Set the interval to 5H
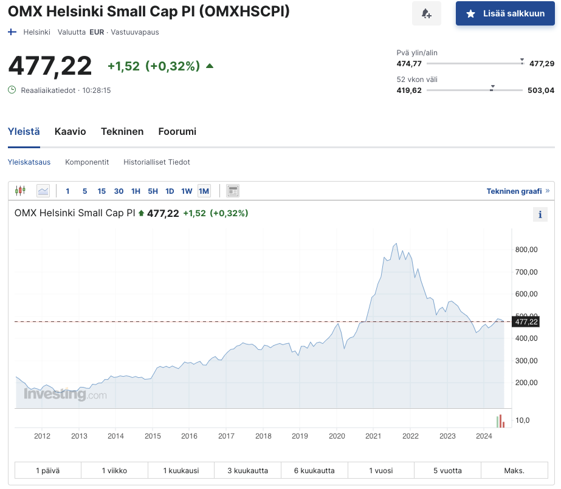561x489 pixels. [153, 191]
